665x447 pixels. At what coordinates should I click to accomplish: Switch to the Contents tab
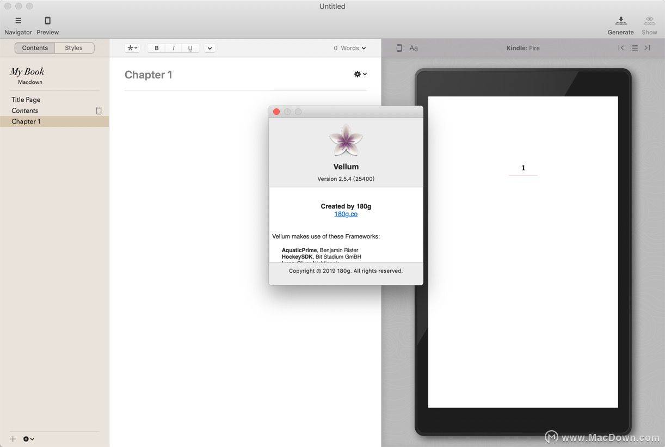[x=35, y=48]
